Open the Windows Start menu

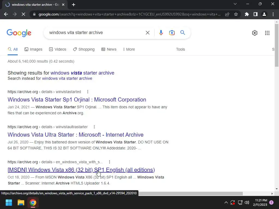pos(9,202)
